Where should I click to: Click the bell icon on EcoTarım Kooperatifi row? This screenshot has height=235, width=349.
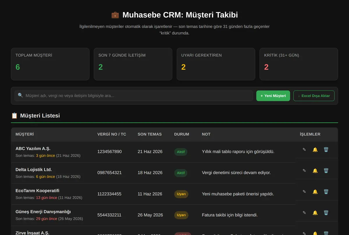click(315, 192)
